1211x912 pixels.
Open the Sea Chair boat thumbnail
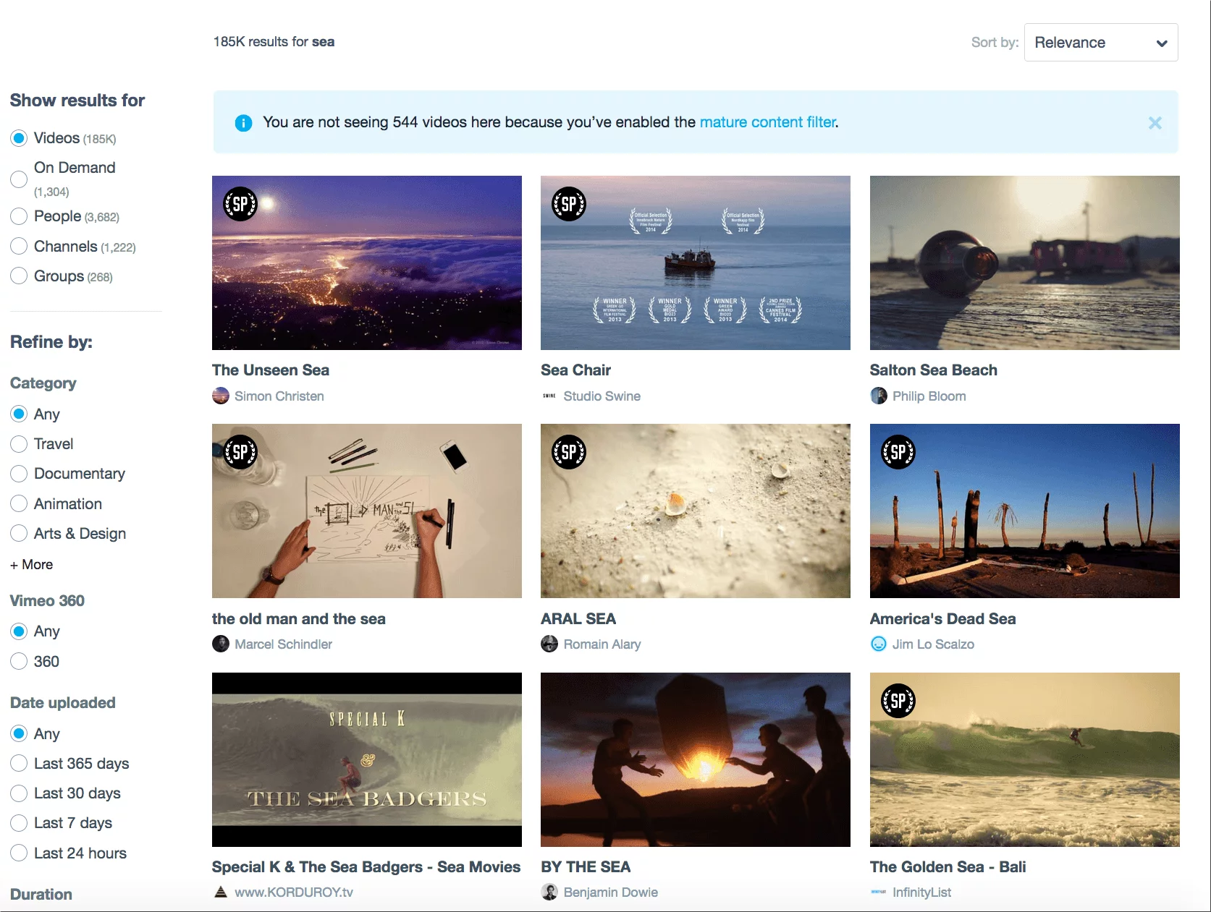point(696,263)
